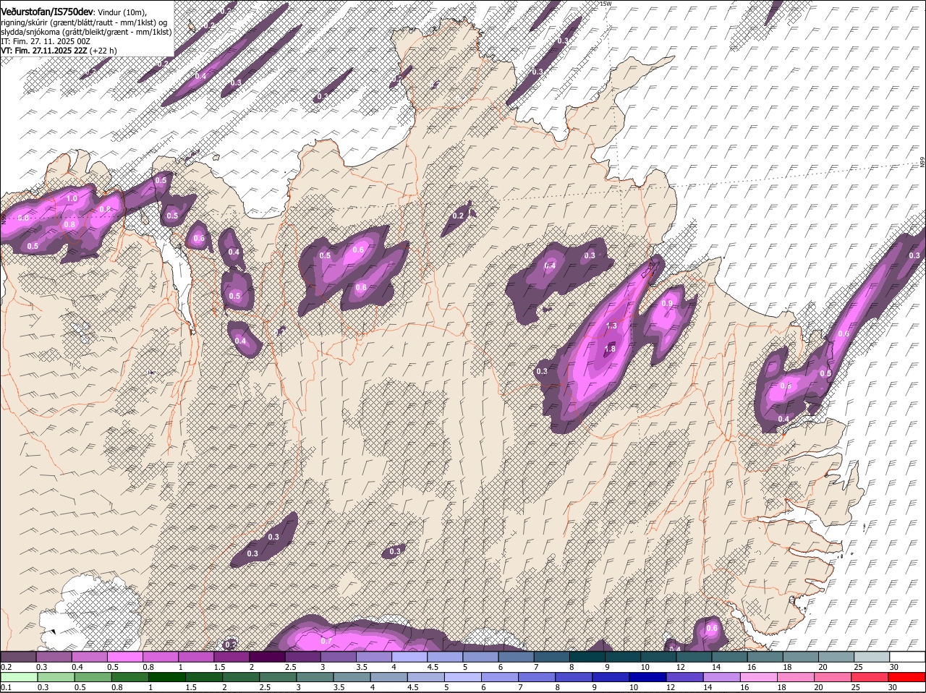
Task: Click the dark teal upper swatch between 8 and 9
Action: [588, 657]
